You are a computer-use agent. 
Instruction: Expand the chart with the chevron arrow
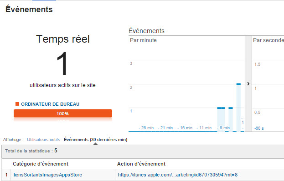(248, 83)
